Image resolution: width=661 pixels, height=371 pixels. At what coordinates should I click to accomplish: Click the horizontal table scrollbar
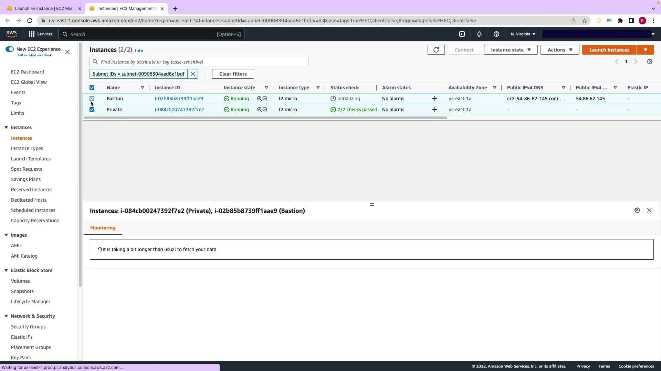pyautogui.click(x=265, y=118)
